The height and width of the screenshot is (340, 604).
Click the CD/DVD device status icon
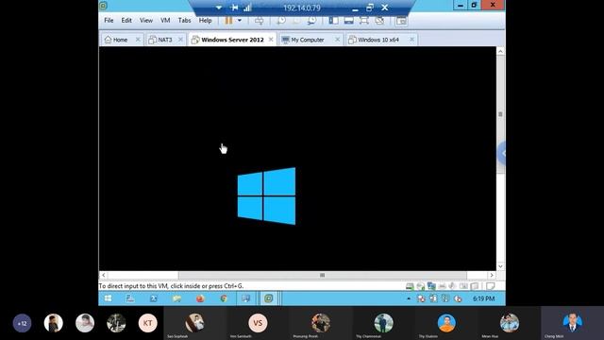[x=421, y=286]
